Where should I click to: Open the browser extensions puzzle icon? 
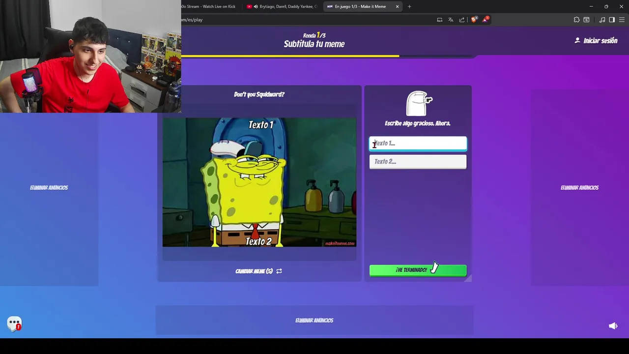click(576, 20)
